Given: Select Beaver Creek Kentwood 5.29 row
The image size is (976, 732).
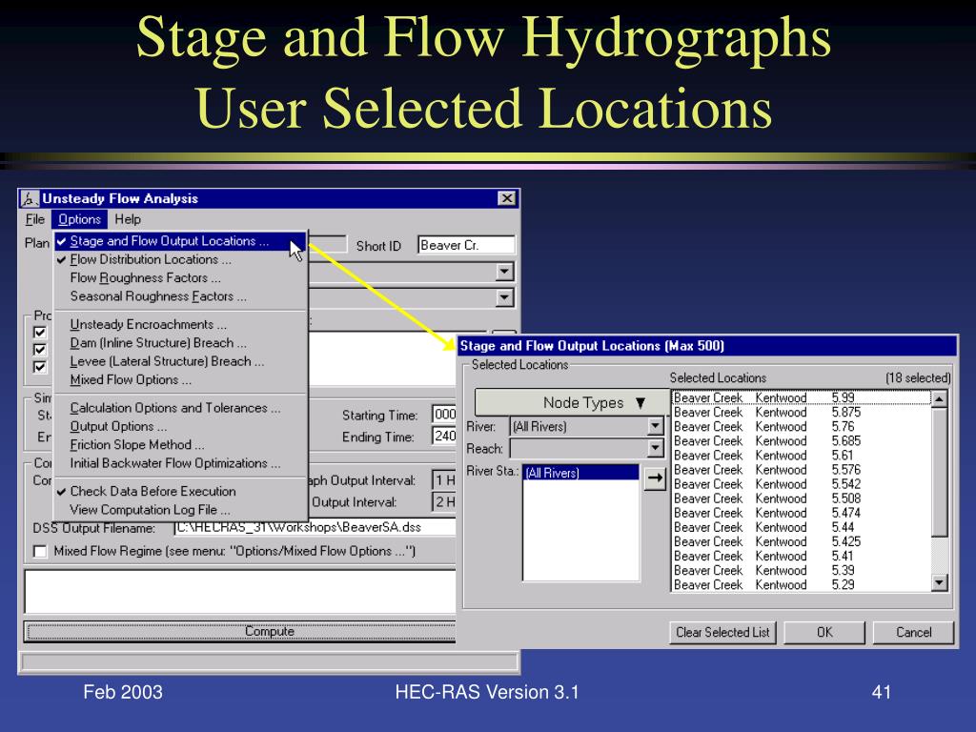Looking at the screenshot, I should click(x=802, y=584).
